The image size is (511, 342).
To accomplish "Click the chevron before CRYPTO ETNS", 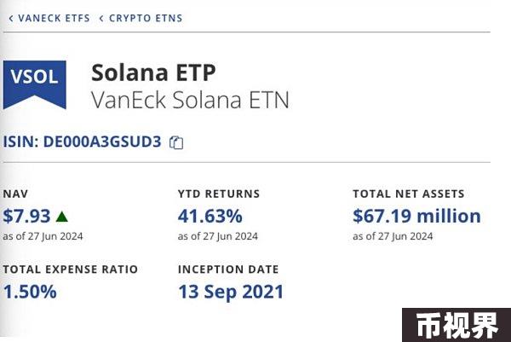I will click(101, 18).
